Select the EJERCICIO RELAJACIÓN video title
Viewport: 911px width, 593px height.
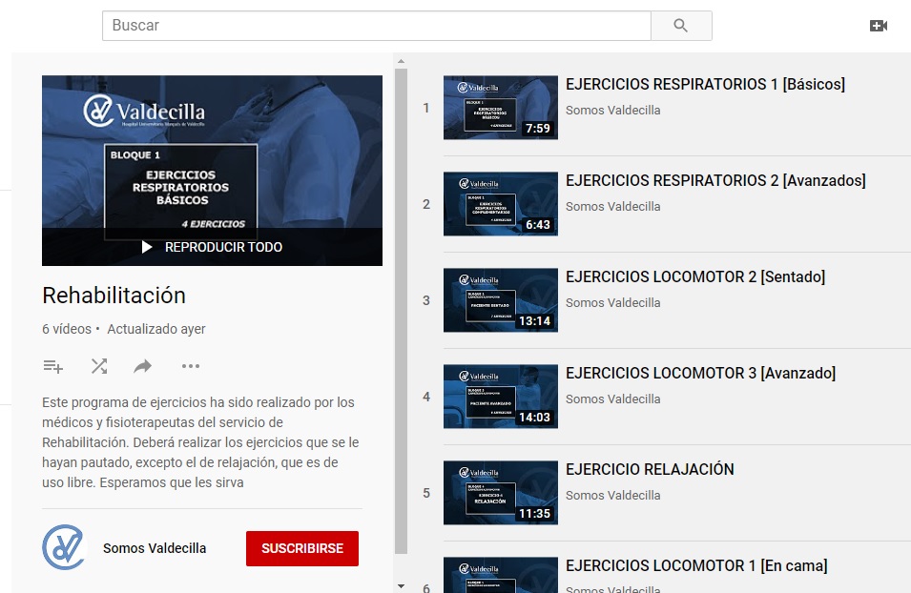click(x=650, y=469)
